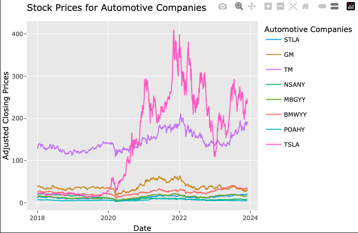Screen dimensions: 358x233
Task: Toggle TSLA trace in the legend
Action: (283, 145)
